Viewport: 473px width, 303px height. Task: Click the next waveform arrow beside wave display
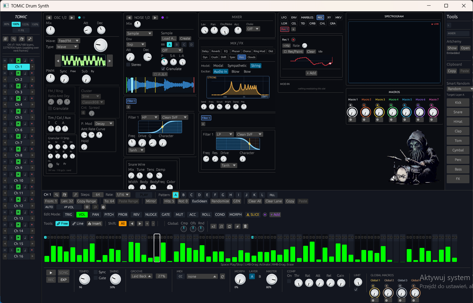point(110,61)
